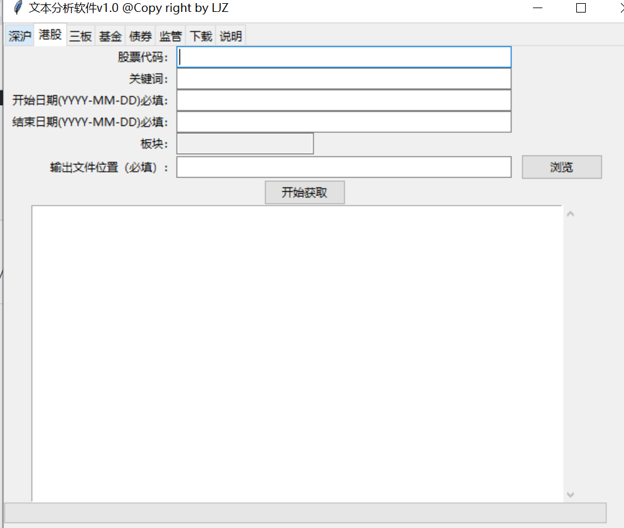Click the scrollbar up arrow

570,213
